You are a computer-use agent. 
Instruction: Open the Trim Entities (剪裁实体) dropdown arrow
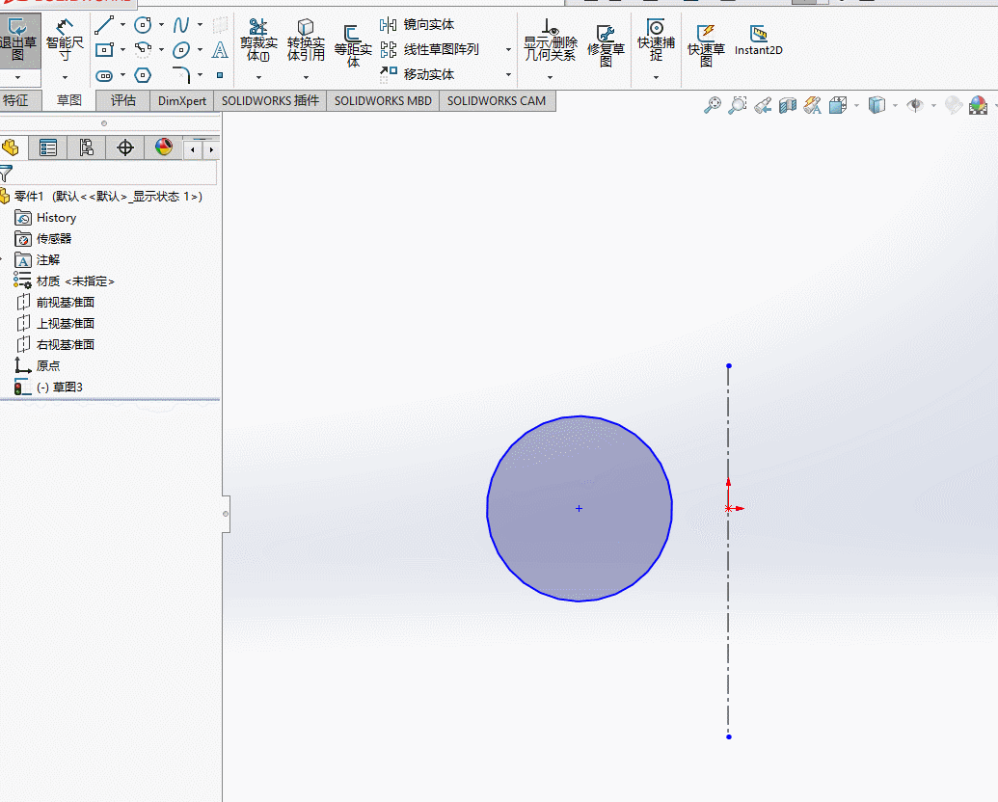[x=258, y=78]
